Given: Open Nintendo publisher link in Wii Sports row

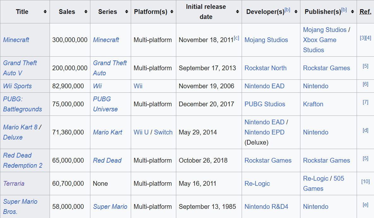Looking at the screenshot, I should click(x=316, y=86).
